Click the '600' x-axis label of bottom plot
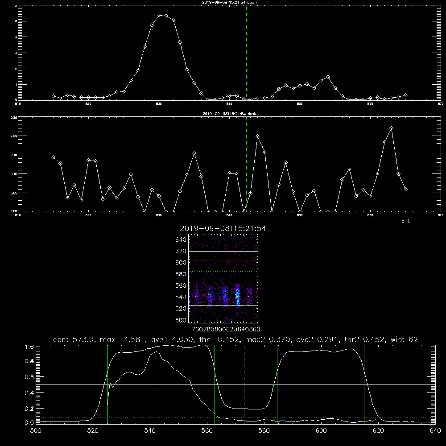 click(x=322, y=431)
